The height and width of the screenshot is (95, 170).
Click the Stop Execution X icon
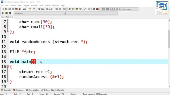coord(89,9)
